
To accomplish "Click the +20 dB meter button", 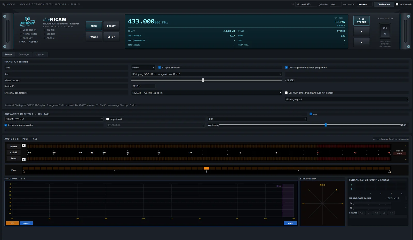I will (14, 153).
